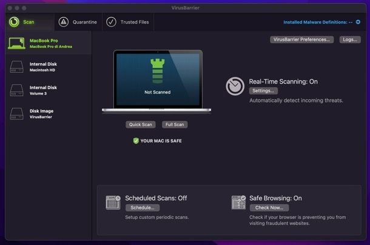Click the fraudulent websites description text
Viewport: 370px width, 245px height.
click(298, 220)
